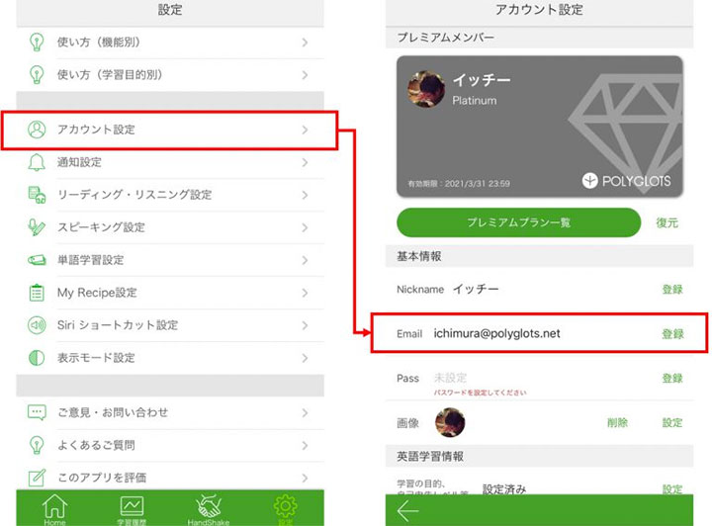Expand スピーキング設定 row chevron

pyautogui.click(x=305, y=227)
